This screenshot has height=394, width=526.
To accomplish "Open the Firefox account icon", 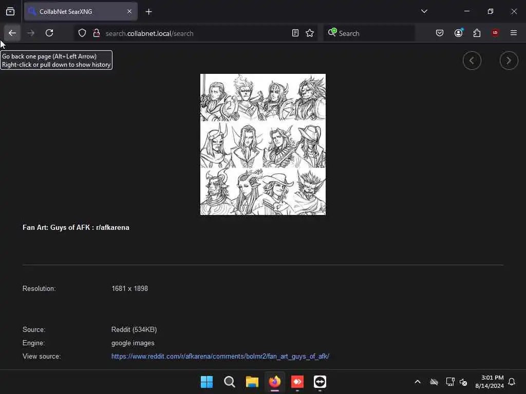I will [458, 33].
